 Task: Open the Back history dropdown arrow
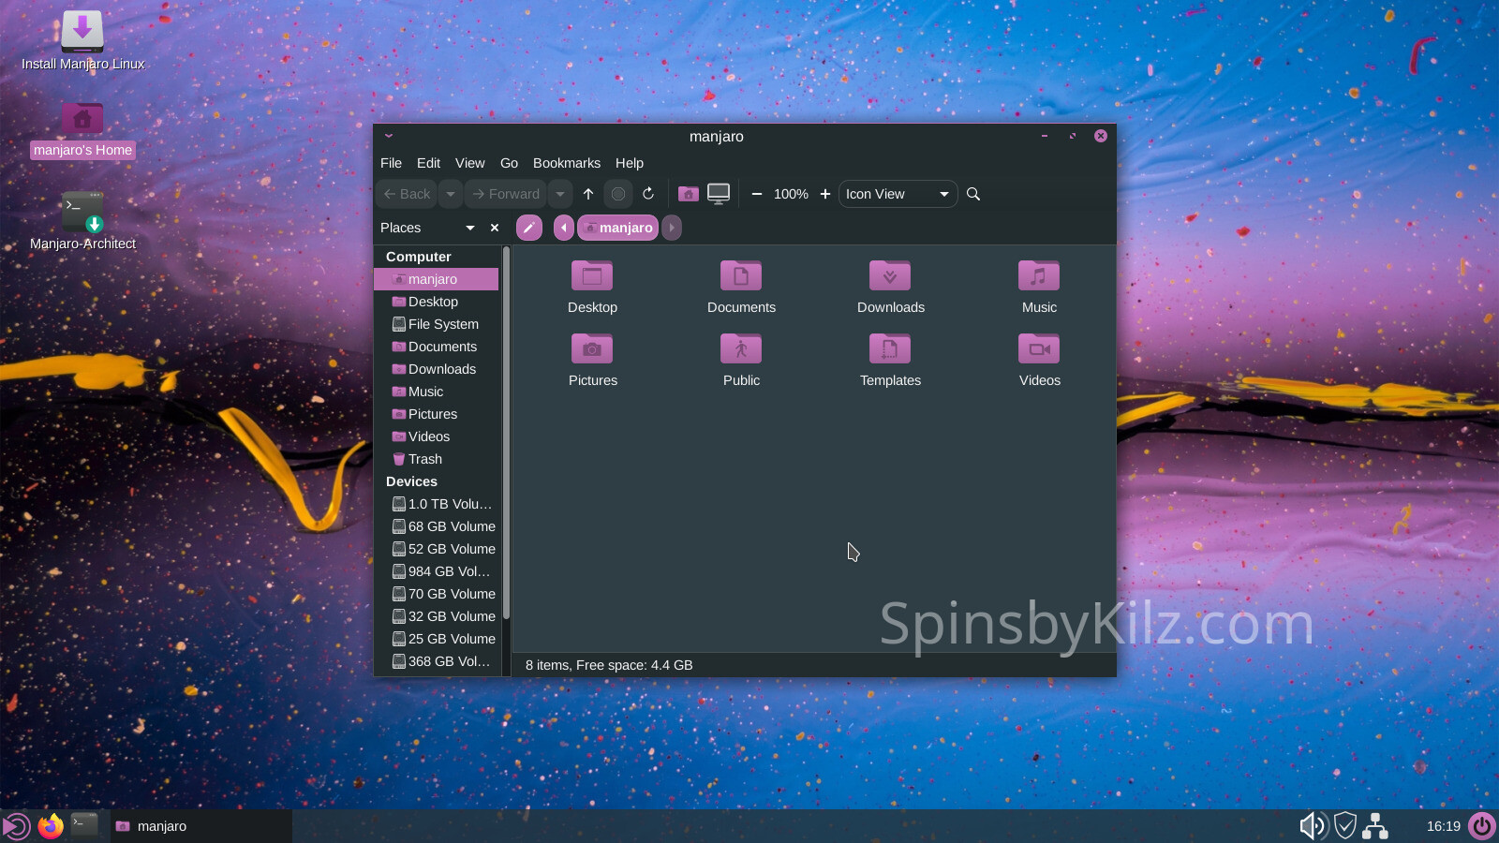[x=451, y=194]
